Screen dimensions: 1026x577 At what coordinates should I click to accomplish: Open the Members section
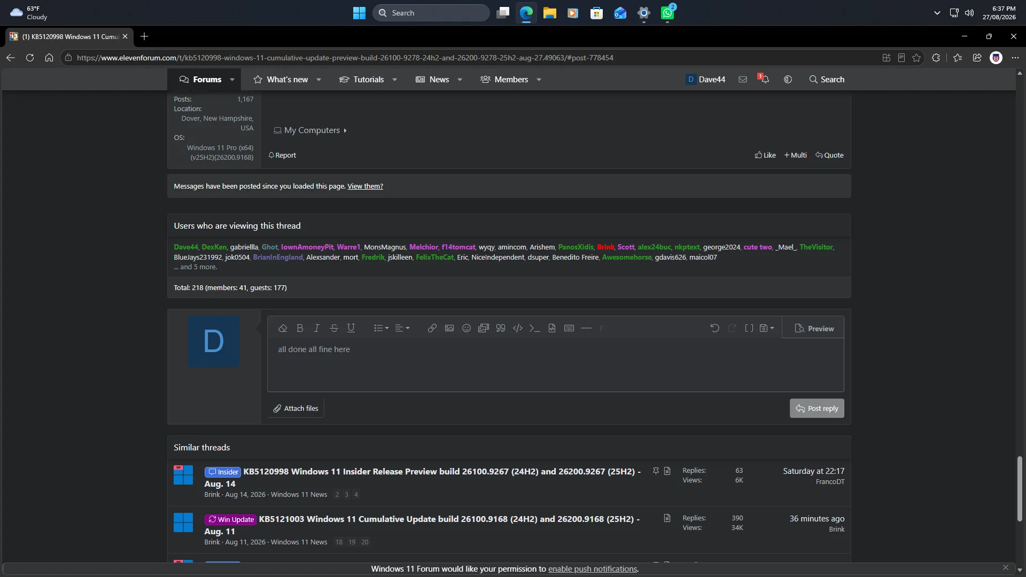pyautogui.click(x=504, y=80)
